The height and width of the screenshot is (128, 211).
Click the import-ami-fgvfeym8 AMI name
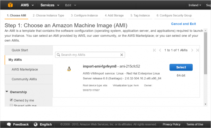(x=99, y=66)
